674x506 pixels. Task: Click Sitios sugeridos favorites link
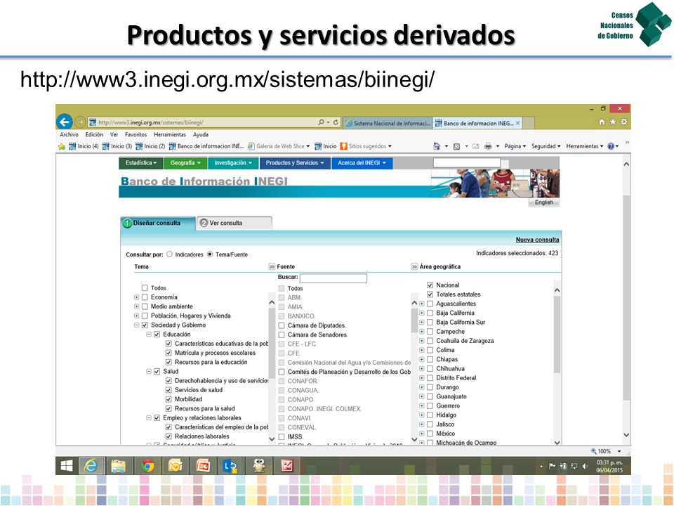pos(366,146)
